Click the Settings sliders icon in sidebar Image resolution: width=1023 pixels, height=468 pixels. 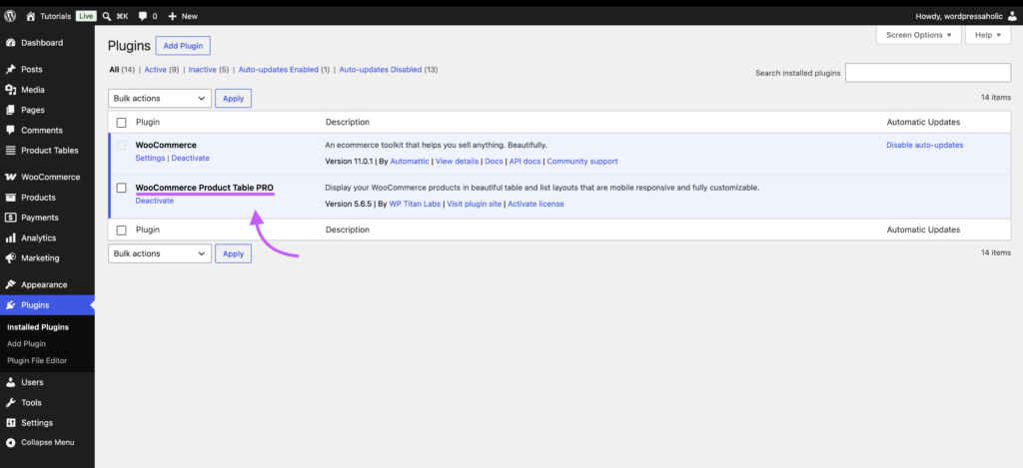[10, 422]
